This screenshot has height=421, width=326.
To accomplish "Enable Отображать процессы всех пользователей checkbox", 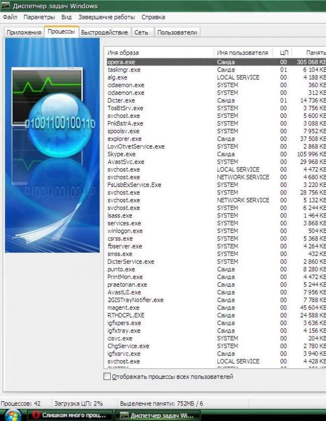I will (x=107, y=376).
